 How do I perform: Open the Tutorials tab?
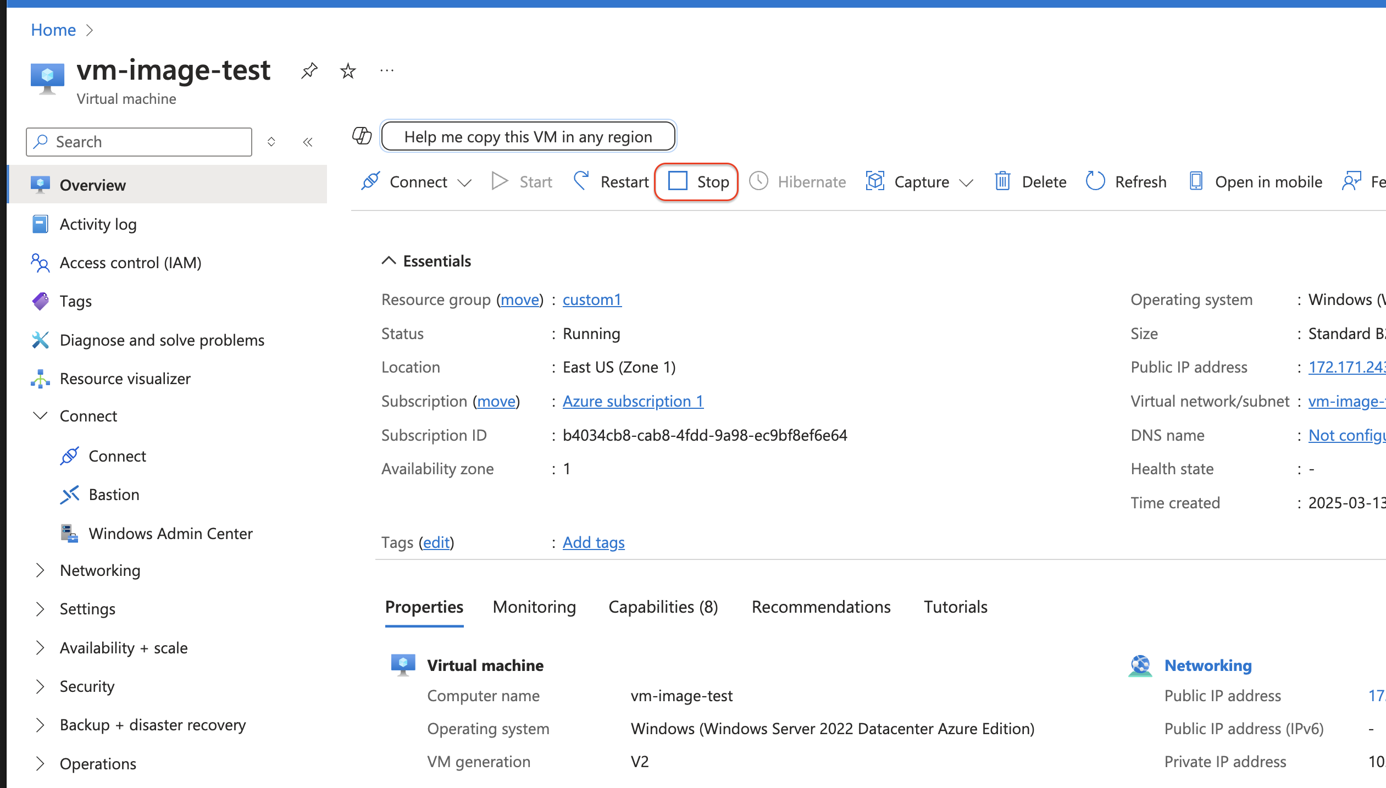click(x=956, y=607)
